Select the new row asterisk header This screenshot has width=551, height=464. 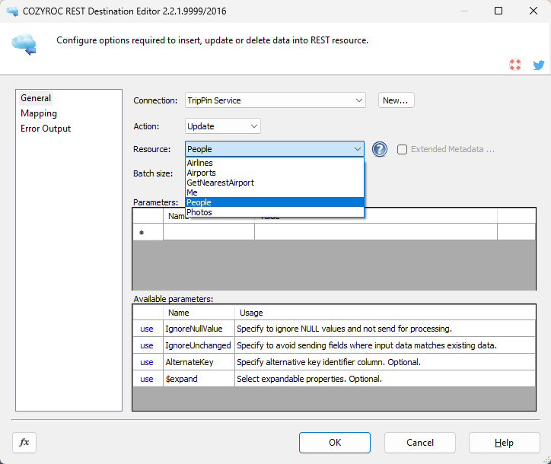(x=148, y=232)
